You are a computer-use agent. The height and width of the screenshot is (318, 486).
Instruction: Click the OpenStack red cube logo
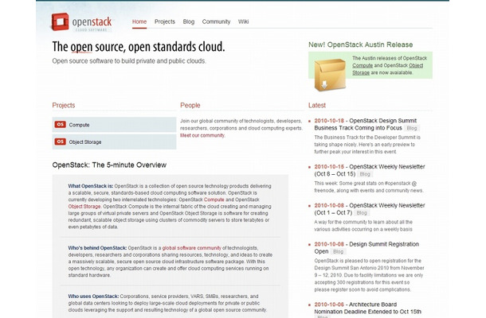point(60,21)
